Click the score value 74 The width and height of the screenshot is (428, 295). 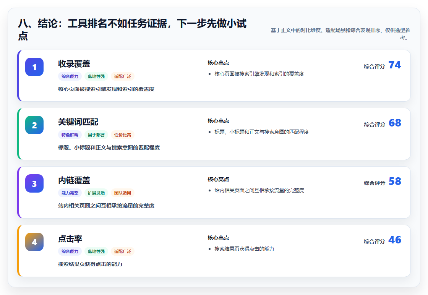click(395, 65)
